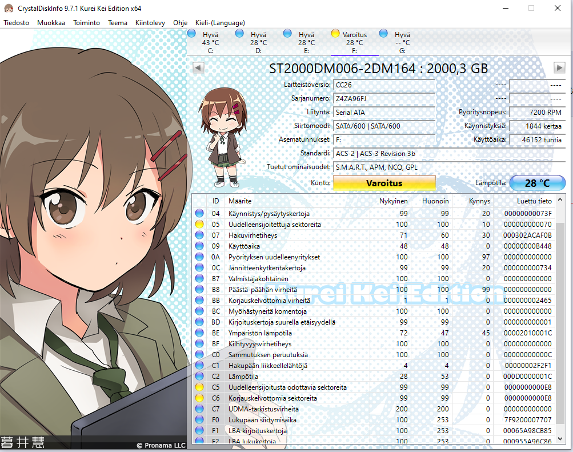This screenshot has height=452, width=573.
Task: Click the yellow Varoitus health status button
Action: [x=384, y=183]
